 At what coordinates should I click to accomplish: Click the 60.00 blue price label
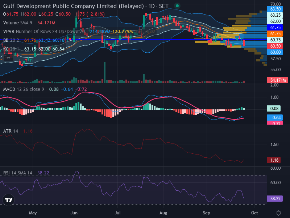(x=275, y=52)
